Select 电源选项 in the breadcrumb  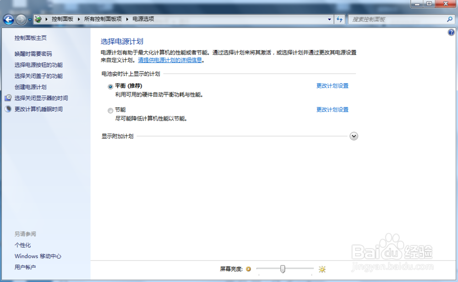[143, 19]
